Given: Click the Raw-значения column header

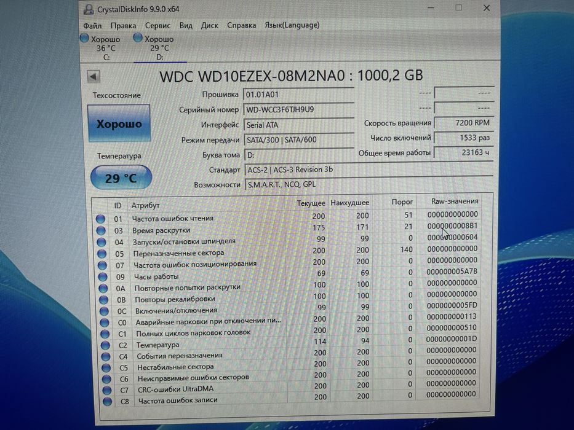Looking at the screenshot, I should (x=454, y=201).
